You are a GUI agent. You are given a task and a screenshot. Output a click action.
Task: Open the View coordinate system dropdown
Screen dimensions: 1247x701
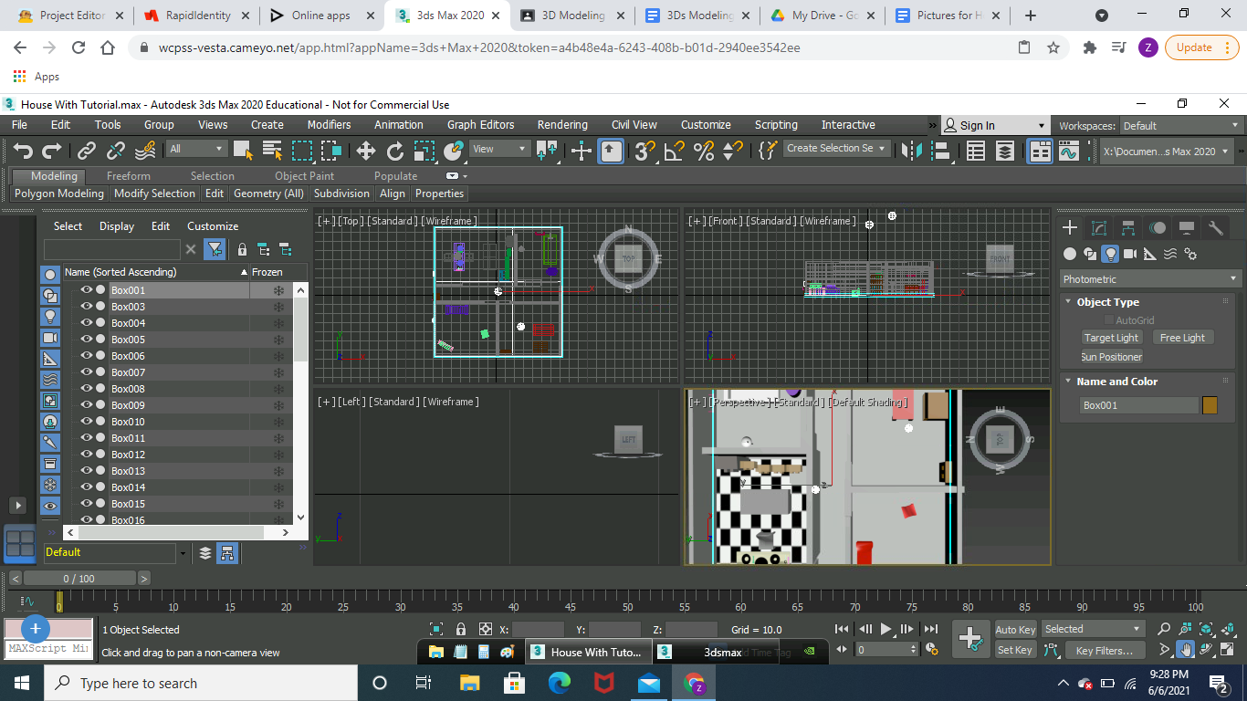tap(499, 149)
